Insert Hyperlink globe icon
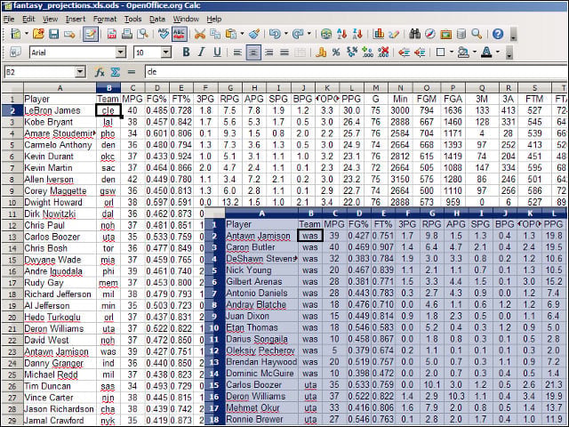This screenshot has width=569, height=427. [326, 34]
